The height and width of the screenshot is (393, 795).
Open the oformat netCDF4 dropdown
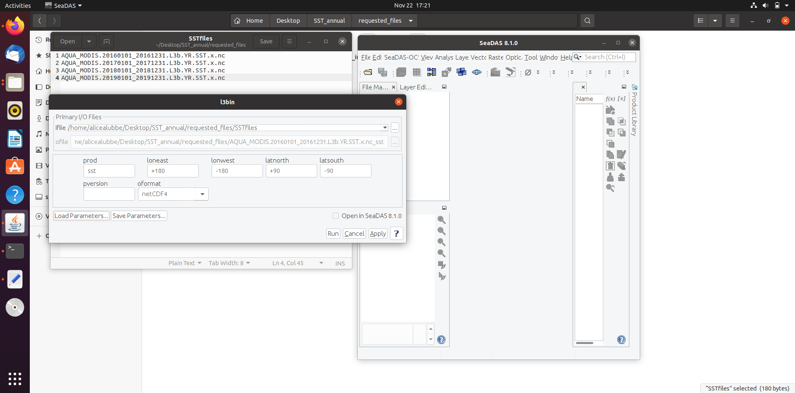click(202, 194)
